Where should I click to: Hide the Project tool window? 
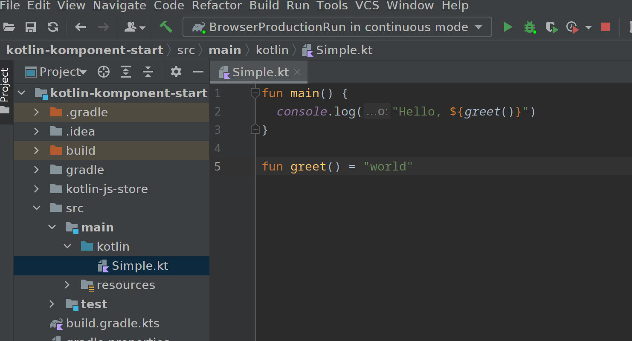(198, 72)
